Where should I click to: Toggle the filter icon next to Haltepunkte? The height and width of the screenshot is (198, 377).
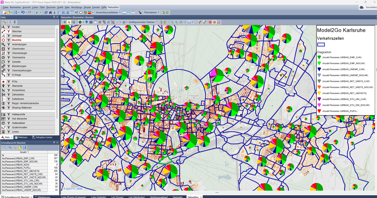(x=9, y=114)
